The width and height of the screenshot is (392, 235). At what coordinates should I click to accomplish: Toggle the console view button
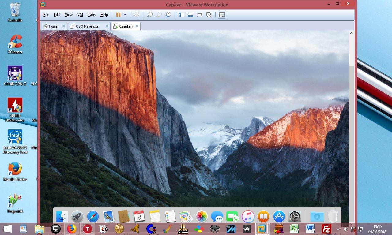[x=222, y=15]
